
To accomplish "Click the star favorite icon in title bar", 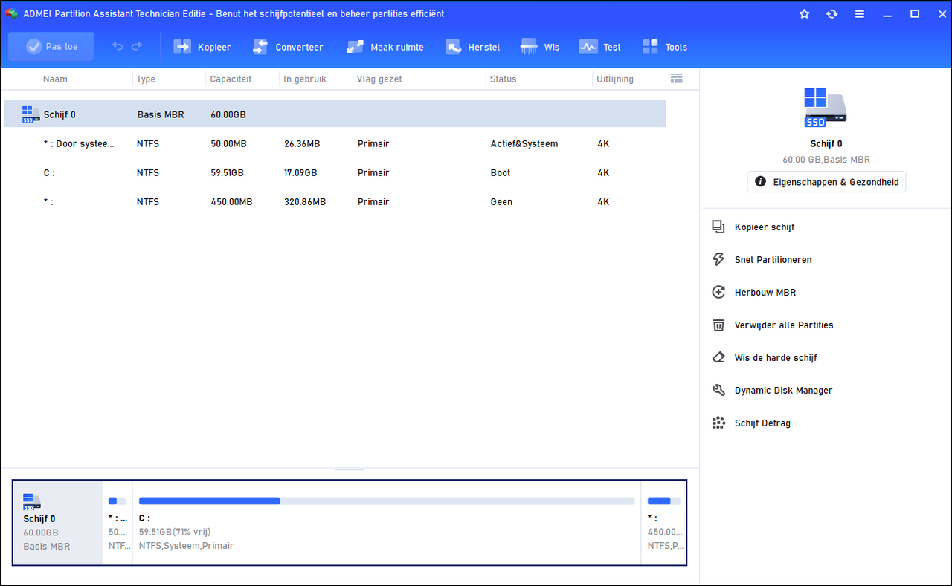I will pyautogui.click(x=804, y=13).
